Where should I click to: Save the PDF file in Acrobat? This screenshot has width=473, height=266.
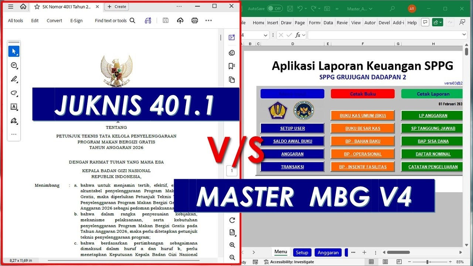[166, 21]
